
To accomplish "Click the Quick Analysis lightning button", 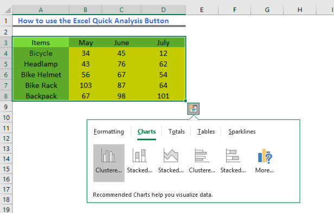I will (193, 109).
